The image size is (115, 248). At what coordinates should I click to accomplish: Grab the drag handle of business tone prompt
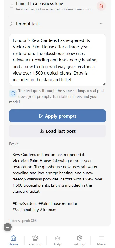click(x=11, y=6)
